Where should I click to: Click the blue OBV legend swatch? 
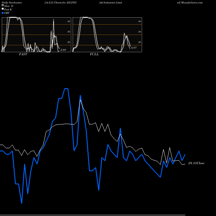tap(3, 13)
